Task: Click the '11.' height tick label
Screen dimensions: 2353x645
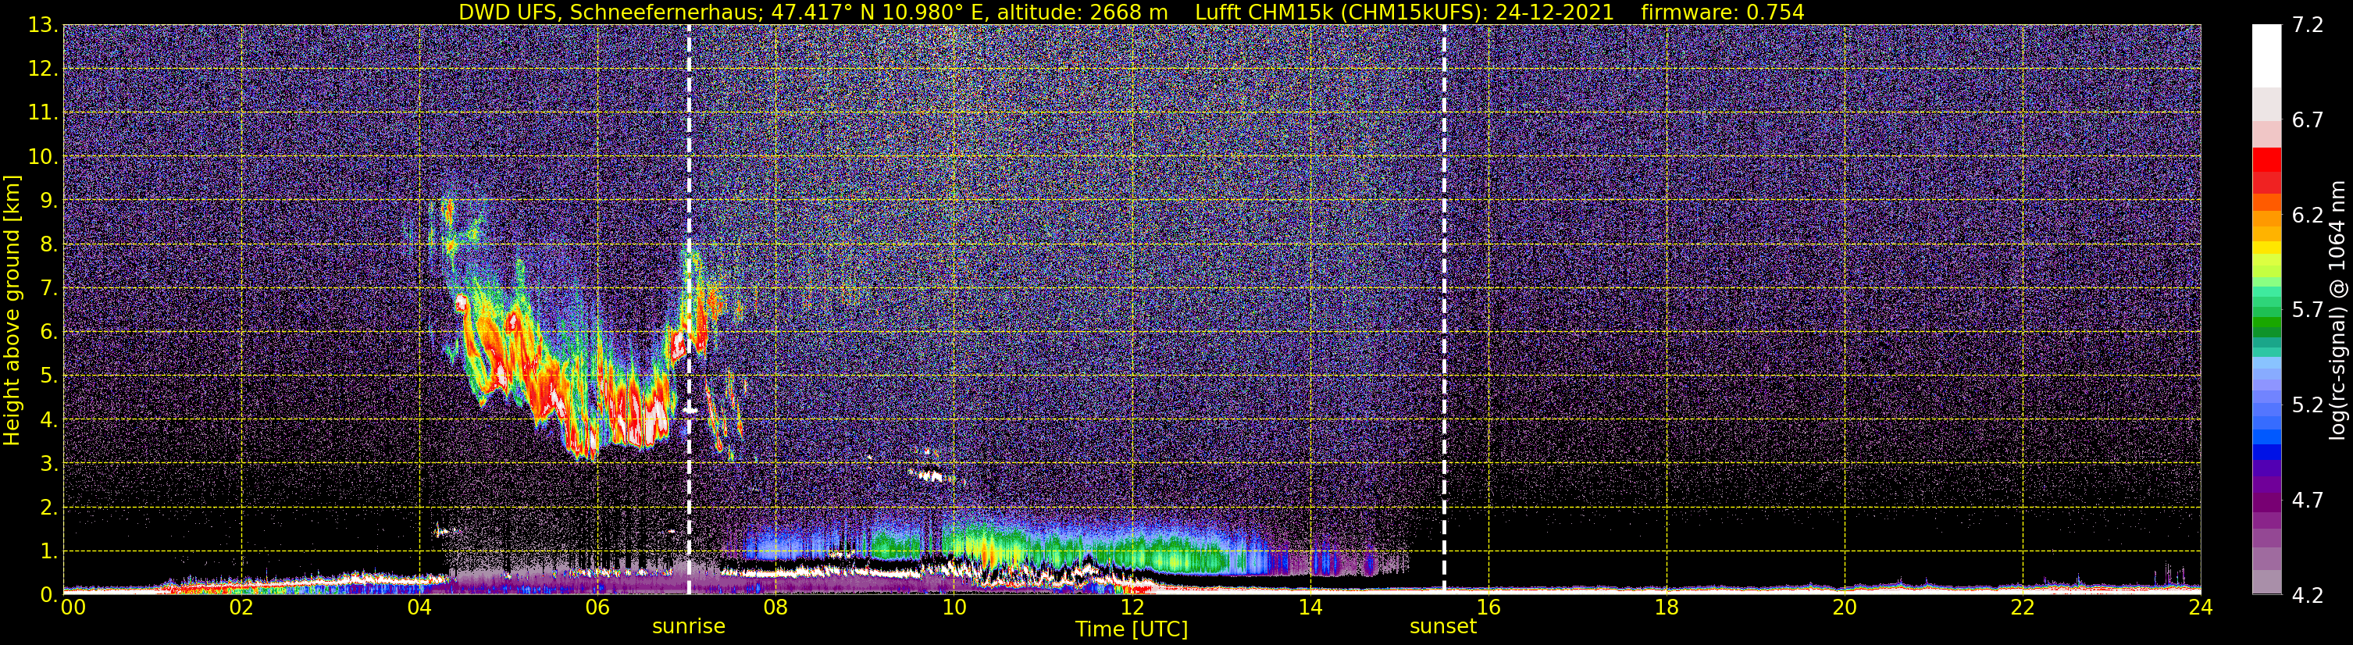Action: click(x=43, y=112)
